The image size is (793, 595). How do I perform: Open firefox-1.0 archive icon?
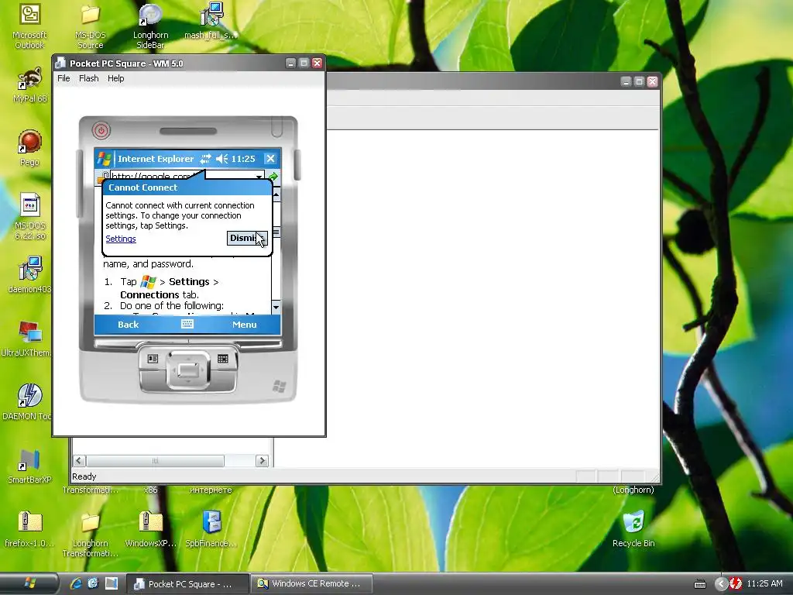(29, 529)
